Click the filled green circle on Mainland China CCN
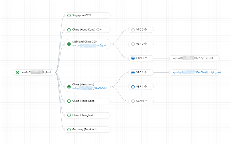 tap(69, 44)
